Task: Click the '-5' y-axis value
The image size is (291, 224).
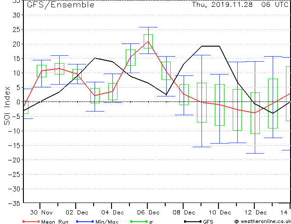Action: pyautogui.click(x=16, y=117)
